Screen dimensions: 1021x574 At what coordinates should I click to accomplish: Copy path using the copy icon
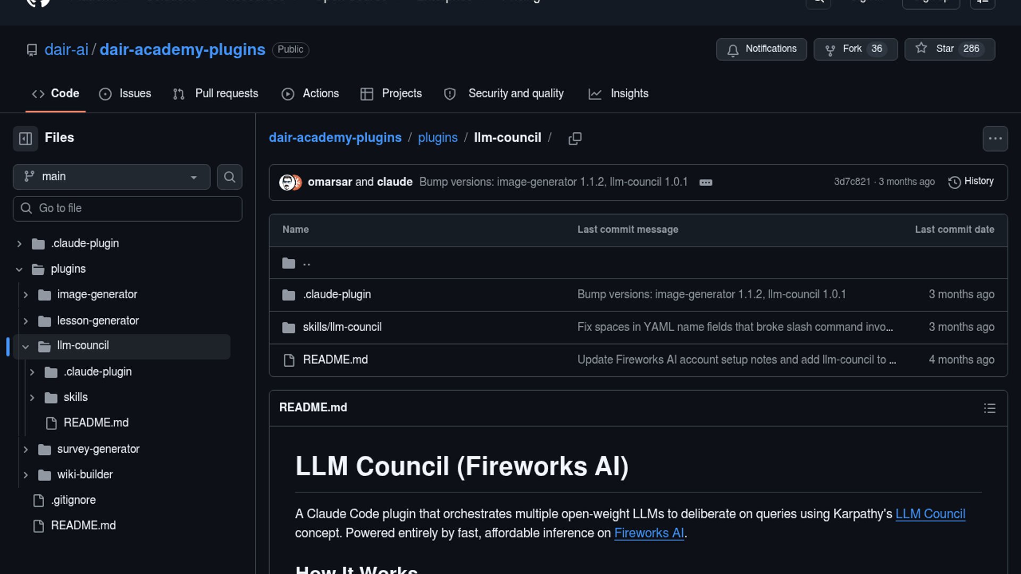[x=575, y=139]
